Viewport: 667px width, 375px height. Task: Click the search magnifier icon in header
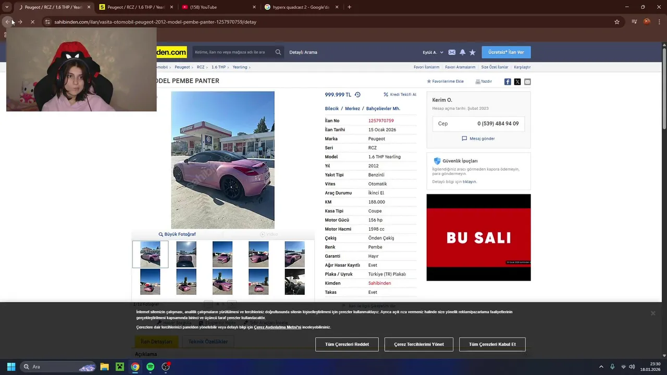278,52
